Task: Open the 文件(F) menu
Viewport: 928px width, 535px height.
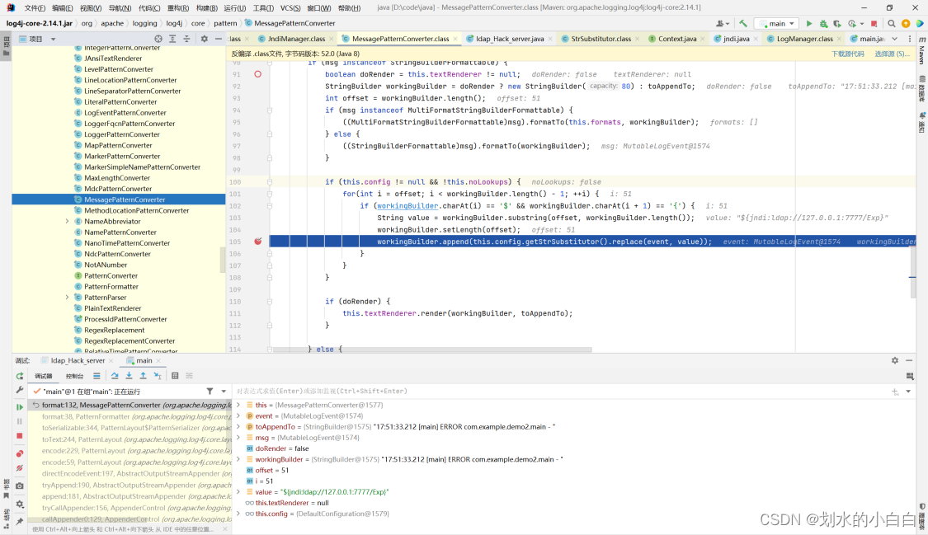Action: pyautogui.click(x=35, y=7)
